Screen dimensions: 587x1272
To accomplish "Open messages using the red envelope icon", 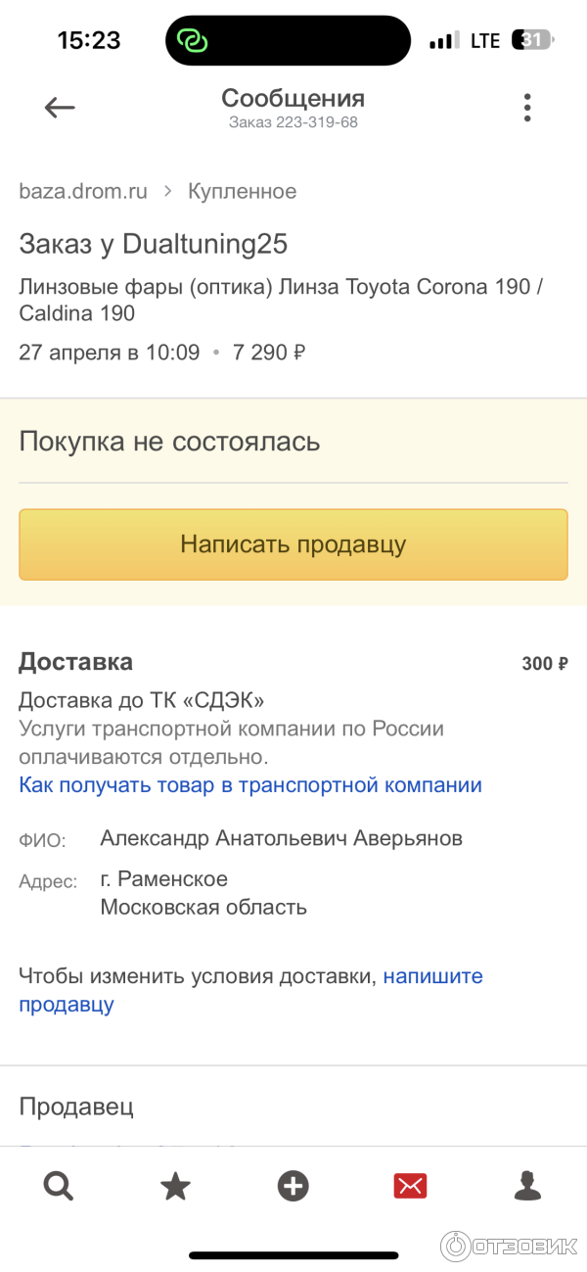I will (x=410, y=1186).
